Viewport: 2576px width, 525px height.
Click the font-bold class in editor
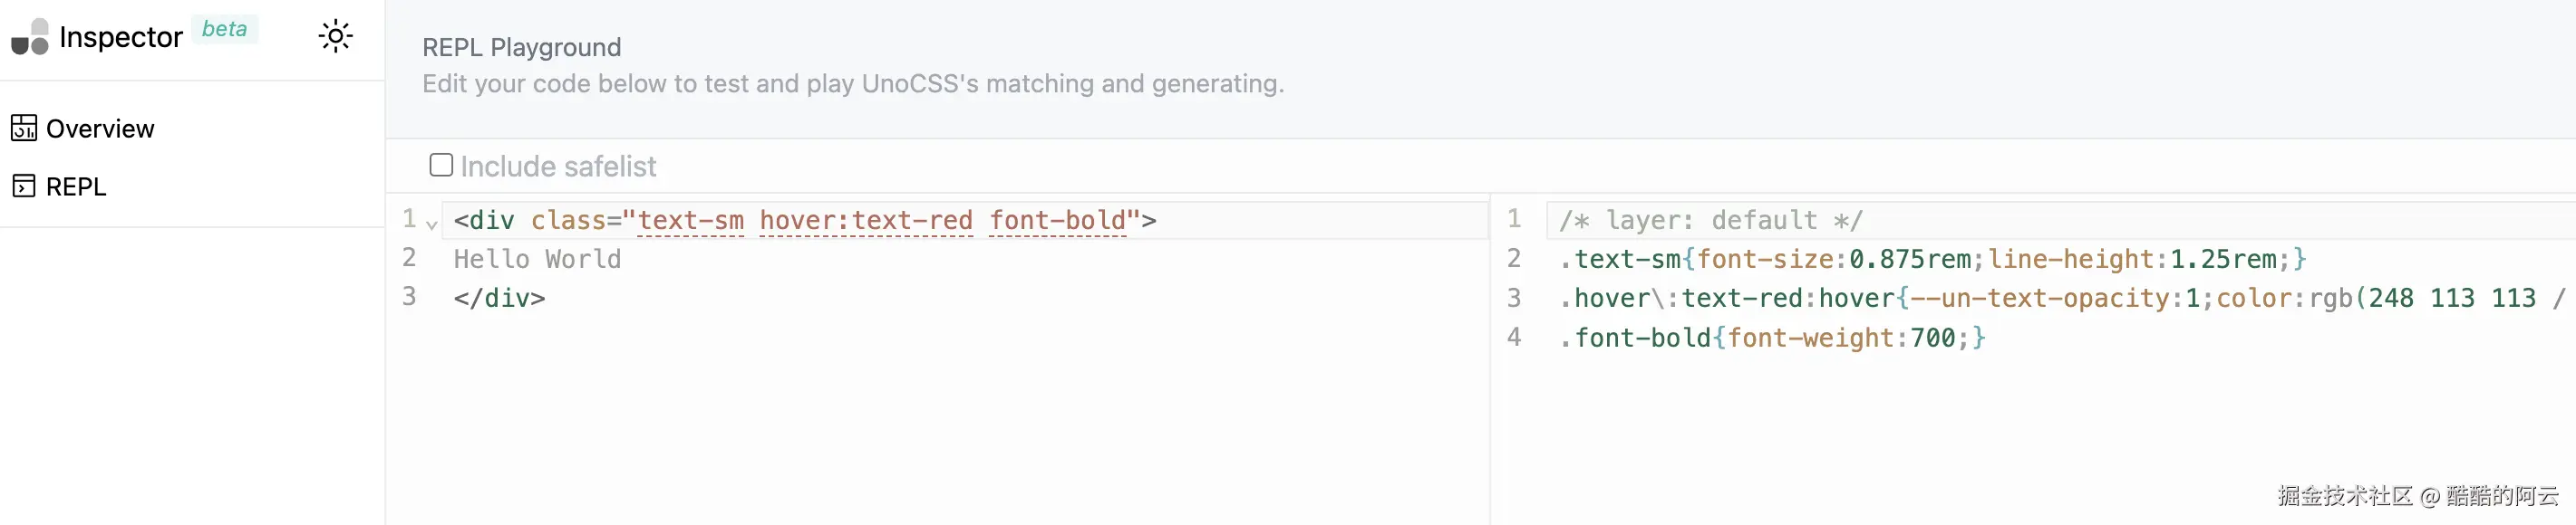1058,221
